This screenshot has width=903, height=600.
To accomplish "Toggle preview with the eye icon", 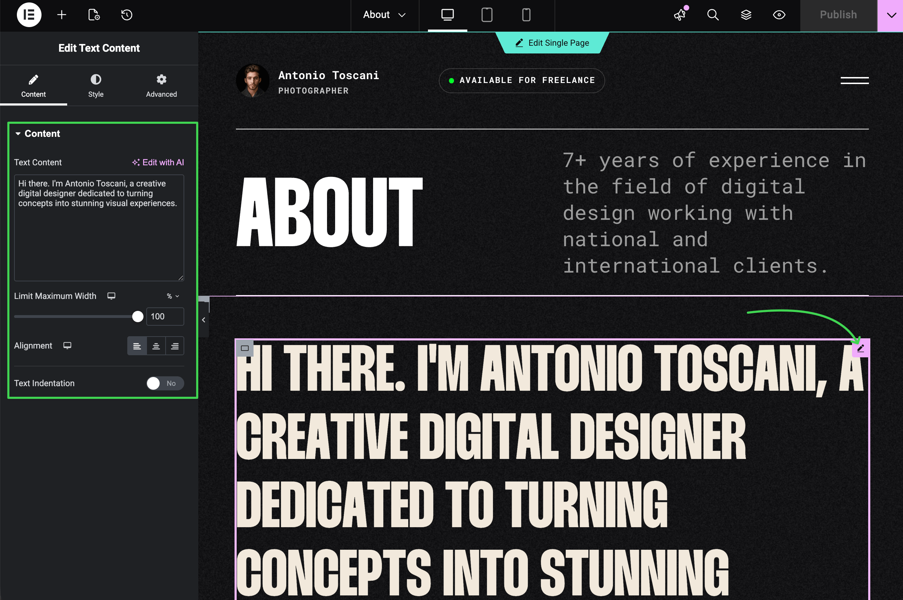I will [x=779, y=15].
